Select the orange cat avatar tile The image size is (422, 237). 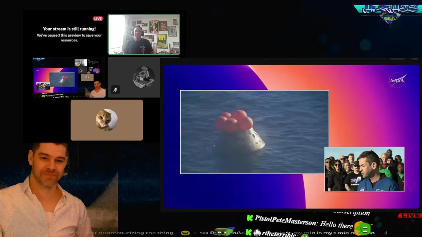(x=106, y=120)
